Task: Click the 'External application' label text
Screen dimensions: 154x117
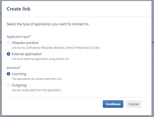Action: click(x=27, y=54)
